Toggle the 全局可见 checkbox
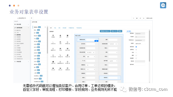The height and width of the screenshot is (97, 173). click(136, 50)
